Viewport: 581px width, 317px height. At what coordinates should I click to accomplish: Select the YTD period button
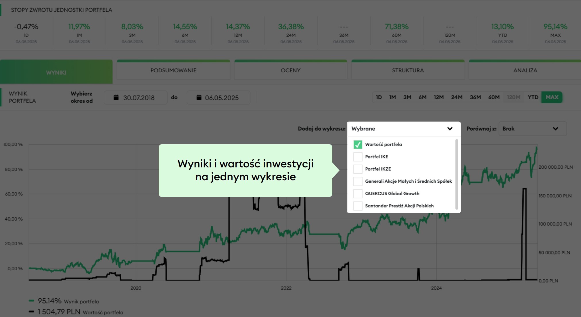click(533, 97)
